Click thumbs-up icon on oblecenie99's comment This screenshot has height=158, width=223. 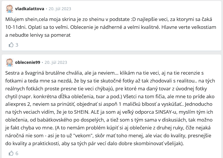pos(11,153)
